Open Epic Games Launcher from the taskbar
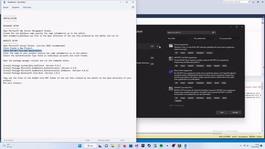 143,146
